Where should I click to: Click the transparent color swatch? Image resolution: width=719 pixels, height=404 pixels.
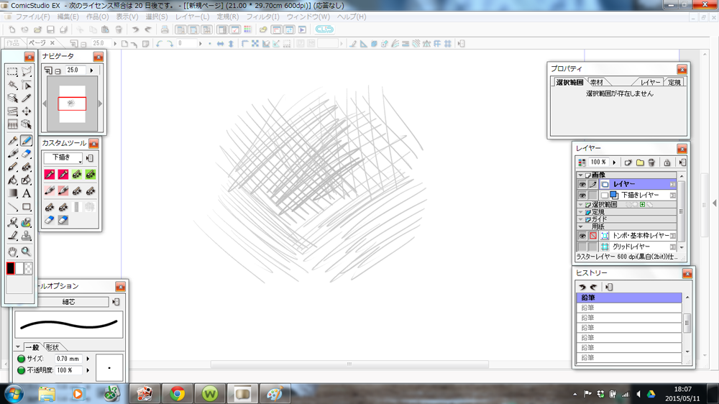[x=29, y=268]
